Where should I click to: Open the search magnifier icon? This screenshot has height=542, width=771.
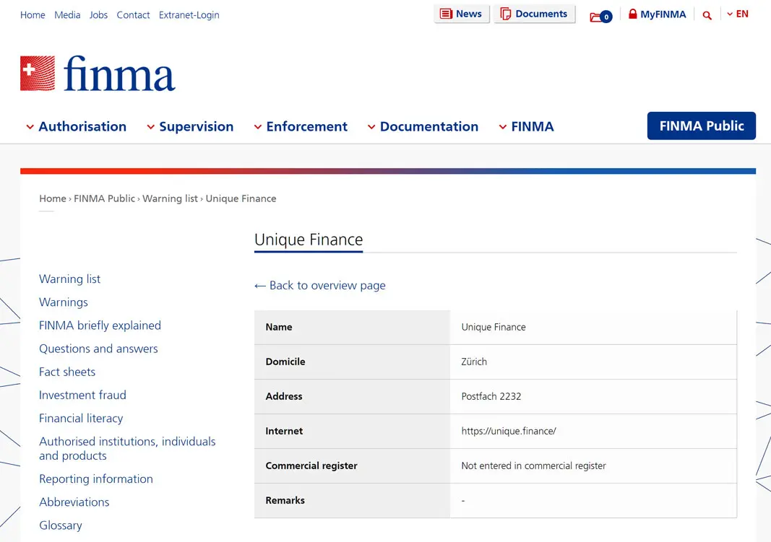[x=707, y=15]
